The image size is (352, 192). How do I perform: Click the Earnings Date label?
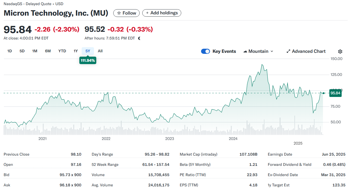[x=280, y=154]
